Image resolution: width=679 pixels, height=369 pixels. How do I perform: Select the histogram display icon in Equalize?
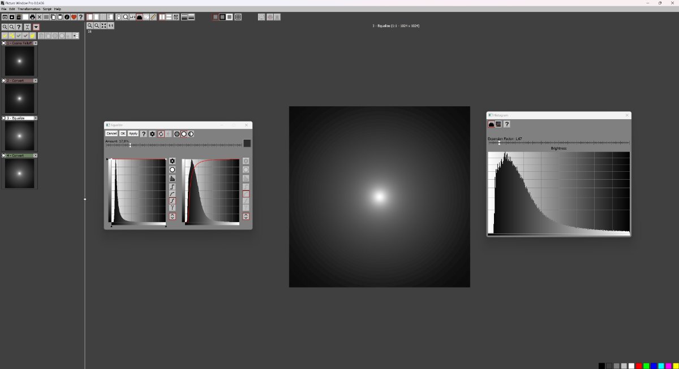[x=172, y=177]
